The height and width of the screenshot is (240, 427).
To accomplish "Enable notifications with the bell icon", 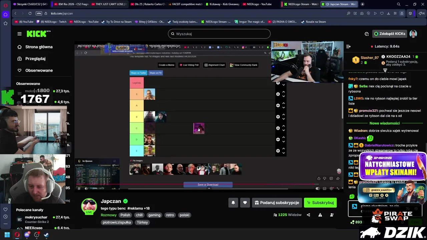I will (233, 202).
